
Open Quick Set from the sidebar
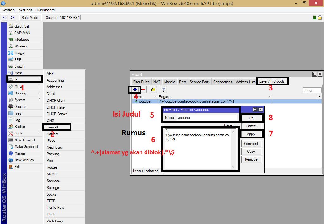tap(19, 26)
